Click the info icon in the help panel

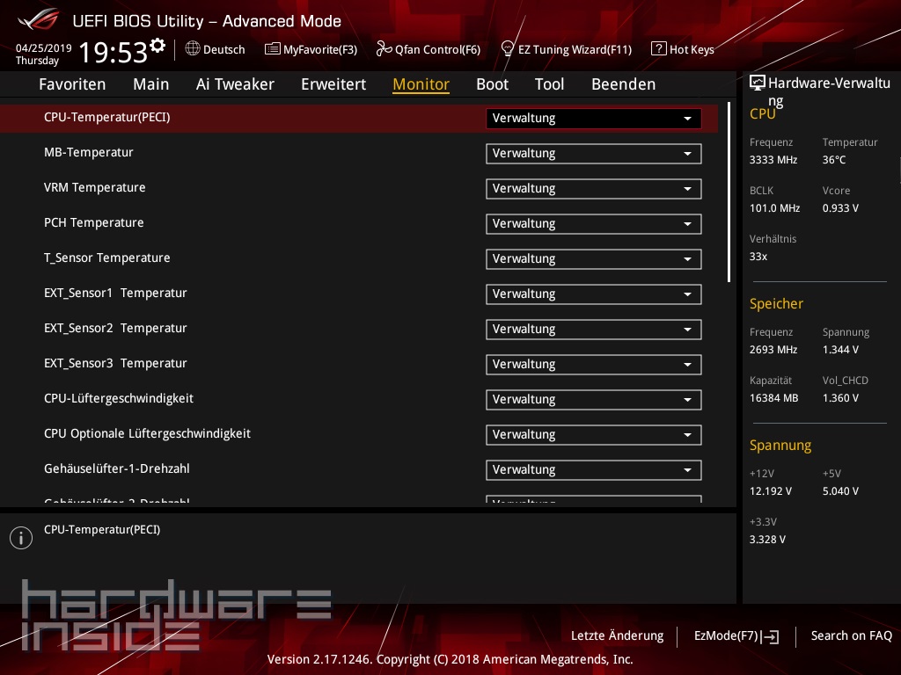point(21,538)
